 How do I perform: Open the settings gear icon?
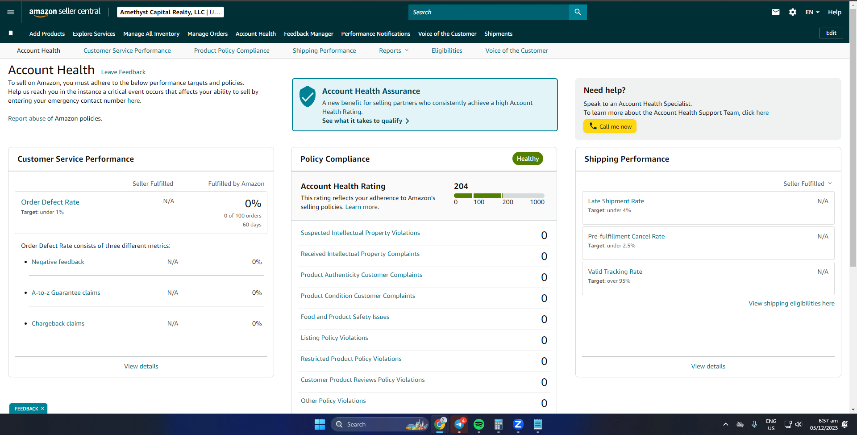[793, 12]
